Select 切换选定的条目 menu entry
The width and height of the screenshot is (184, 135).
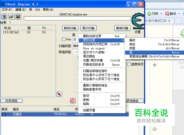102,64
